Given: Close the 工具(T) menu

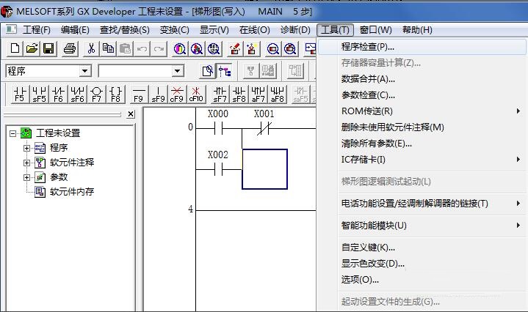Looking at the screenshot, I should pyautogui.click(x=335, y=30).
